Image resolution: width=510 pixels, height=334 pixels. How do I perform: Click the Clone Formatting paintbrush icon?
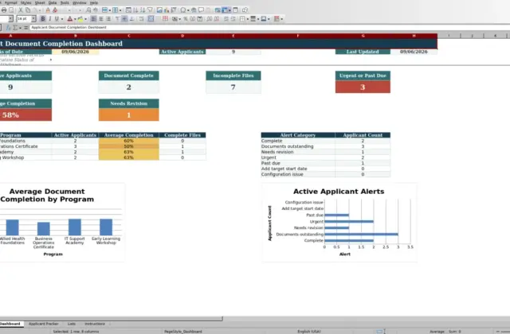[48, 10]
